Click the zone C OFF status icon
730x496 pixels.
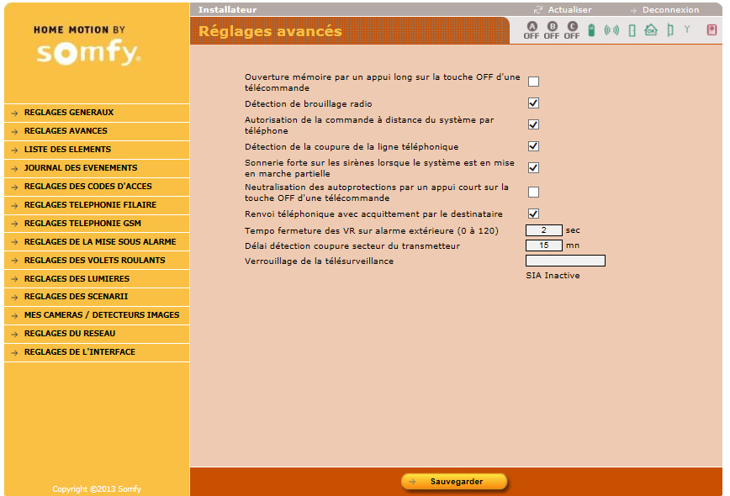pos(572,31)
